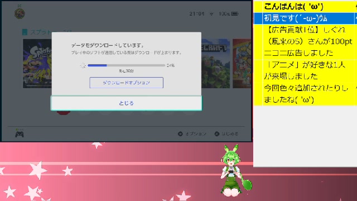Close the dialog with とじる
The width and height of the screenshot is (357, 201).
[x=127, y=103]
